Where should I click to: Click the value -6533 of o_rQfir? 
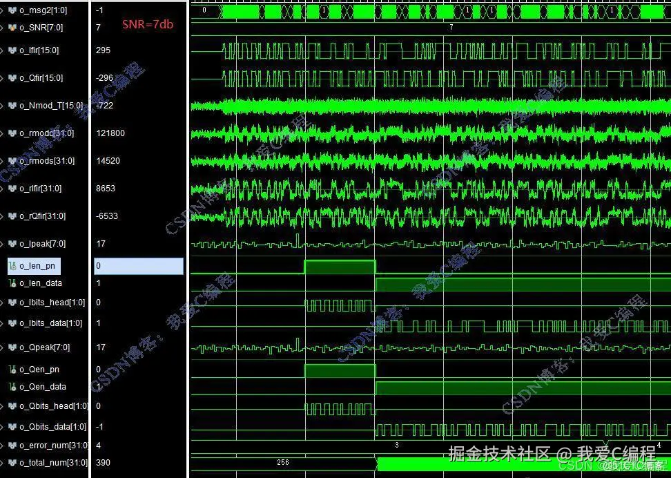[x=107, y=216]
